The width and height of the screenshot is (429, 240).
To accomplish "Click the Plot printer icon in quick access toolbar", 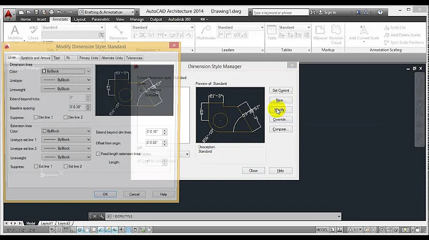I will click(x=51, y=12).
